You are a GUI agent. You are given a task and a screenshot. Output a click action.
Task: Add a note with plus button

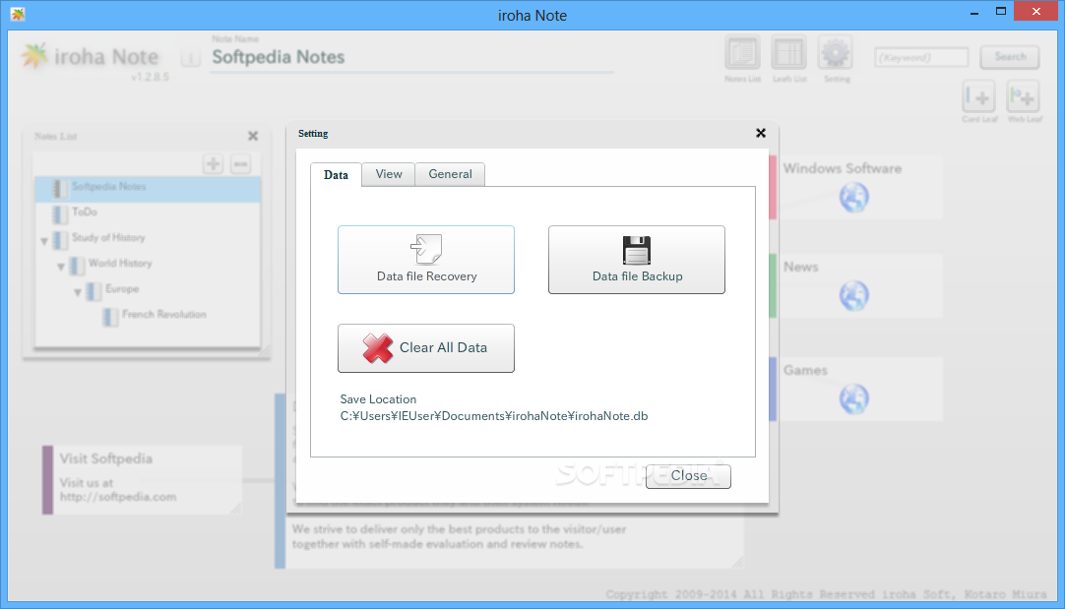coord(214,163)
